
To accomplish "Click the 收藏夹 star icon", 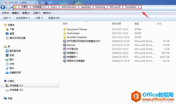I will tap(5, 25).
